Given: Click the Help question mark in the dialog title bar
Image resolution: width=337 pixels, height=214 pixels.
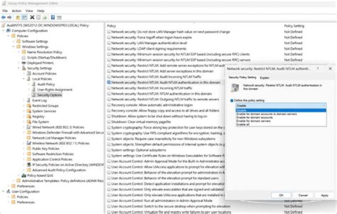Looking at the screenshot, I should (318, 69).
